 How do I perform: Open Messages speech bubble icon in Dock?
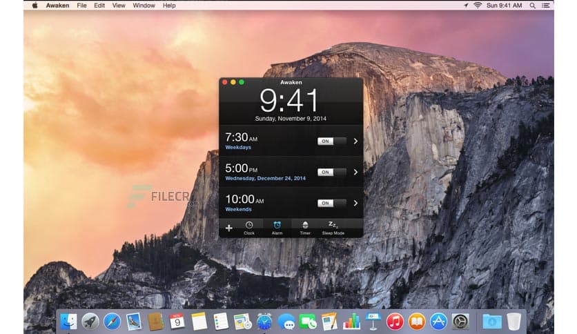[286, 322]
